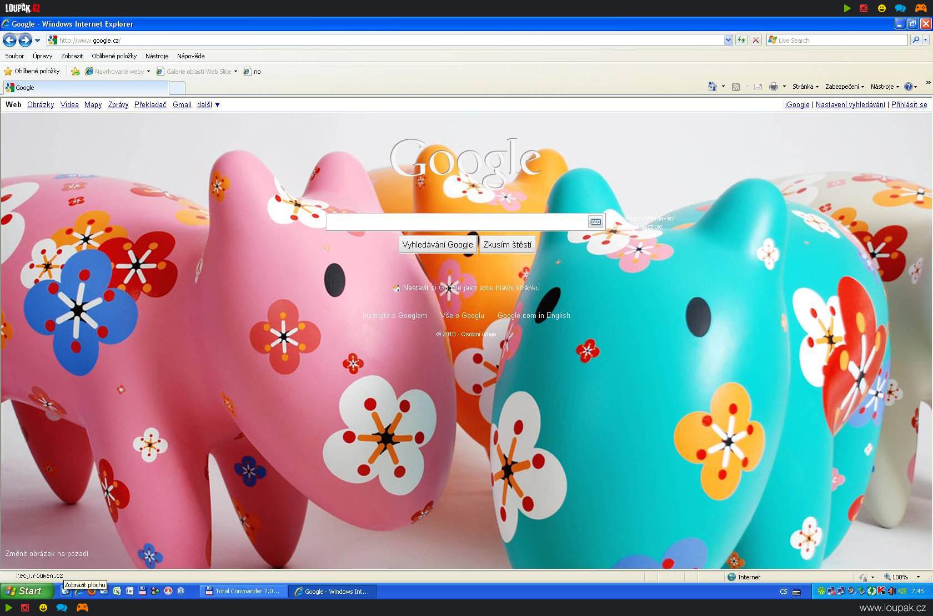The height and width of the screenshot is (616, 933).
Task: Open the Zobrazit menu
Action: (72, 56)
